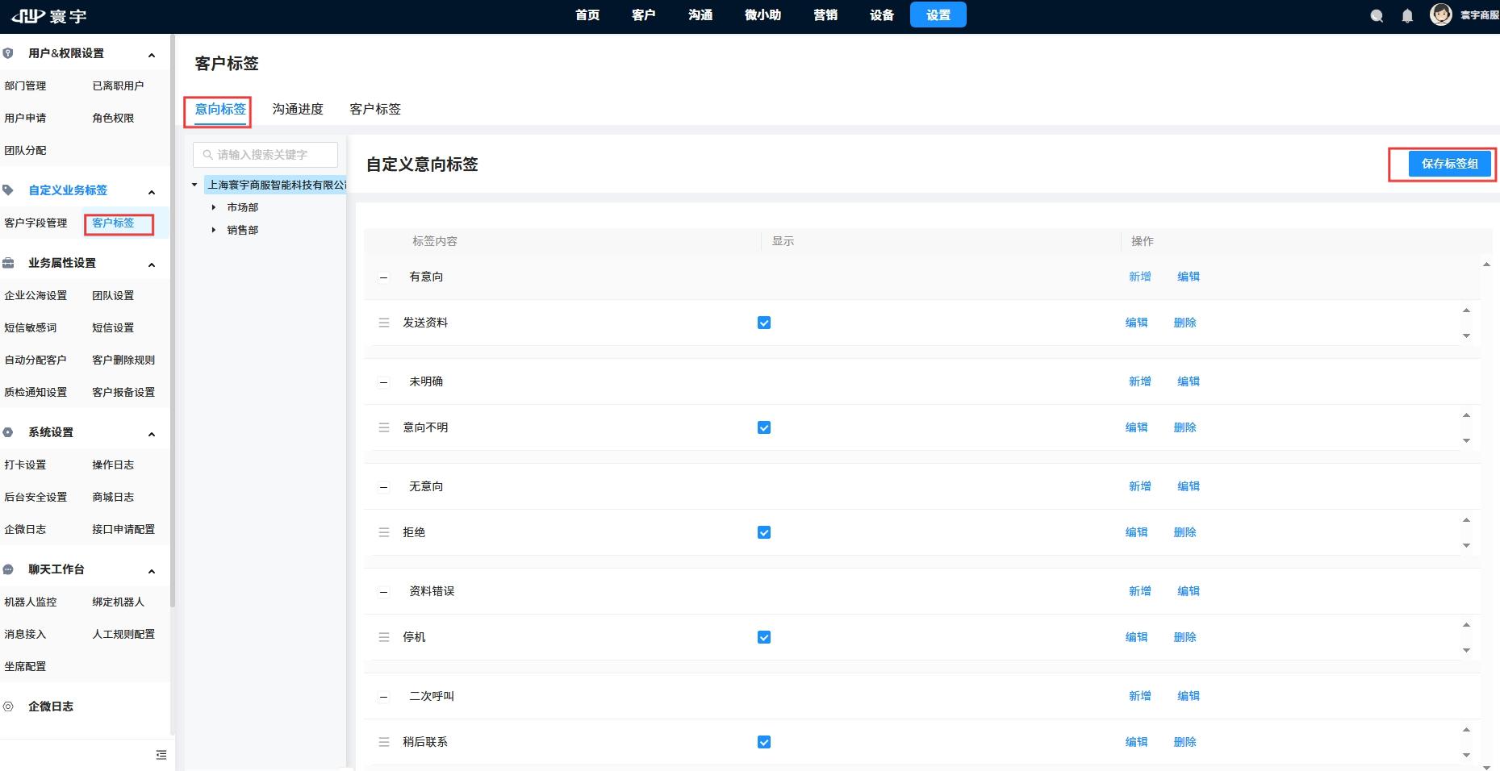Click 新增 for 有意向 group

tap(1140, 277)
